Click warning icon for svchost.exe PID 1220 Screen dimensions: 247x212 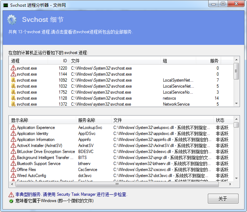pyautogui.click(x=13, y=68)
